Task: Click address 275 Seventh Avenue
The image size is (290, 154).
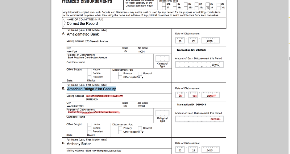Action: [x=96, y=41]
